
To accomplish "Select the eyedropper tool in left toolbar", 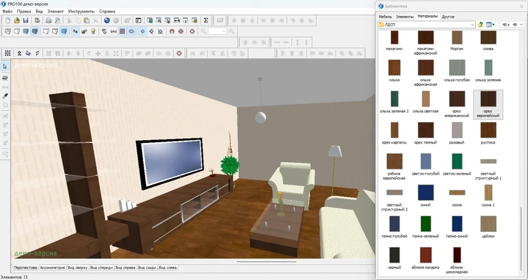I will [x=6, y=95].
